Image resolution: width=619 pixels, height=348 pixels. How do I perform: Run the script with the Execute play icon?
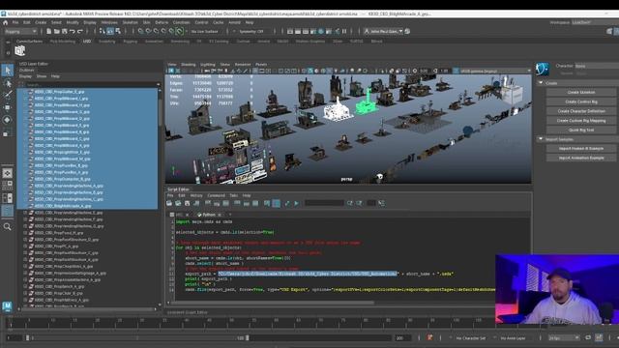[x=296, y=203]
